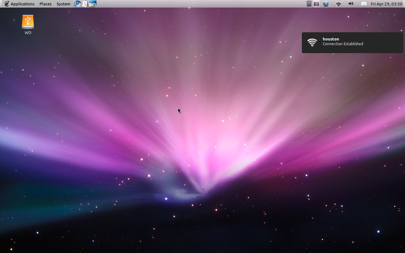Launch the Chromium browser from the panel
Screen dimensions: 405x253
[78, 4]
